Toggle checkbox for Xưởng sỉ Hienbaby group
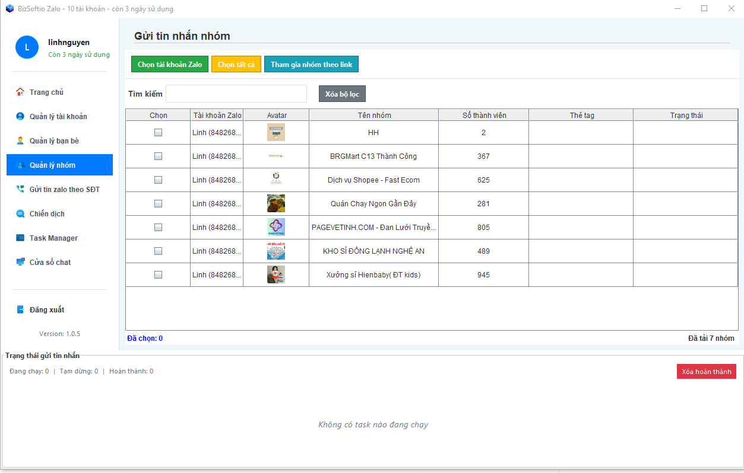Screen dimensions: 744x473 [158, 275]
